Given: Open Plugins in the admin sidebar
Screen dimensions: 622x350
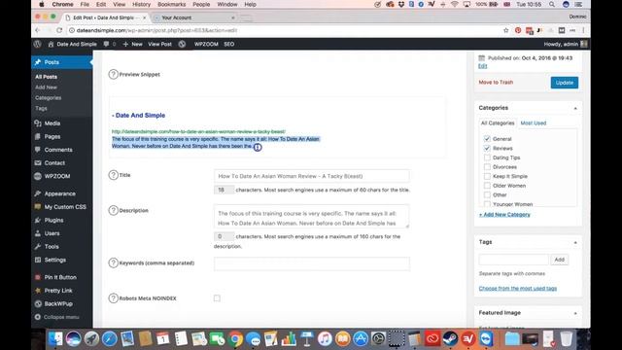Looking at the screenshot, I should (53, 221).
